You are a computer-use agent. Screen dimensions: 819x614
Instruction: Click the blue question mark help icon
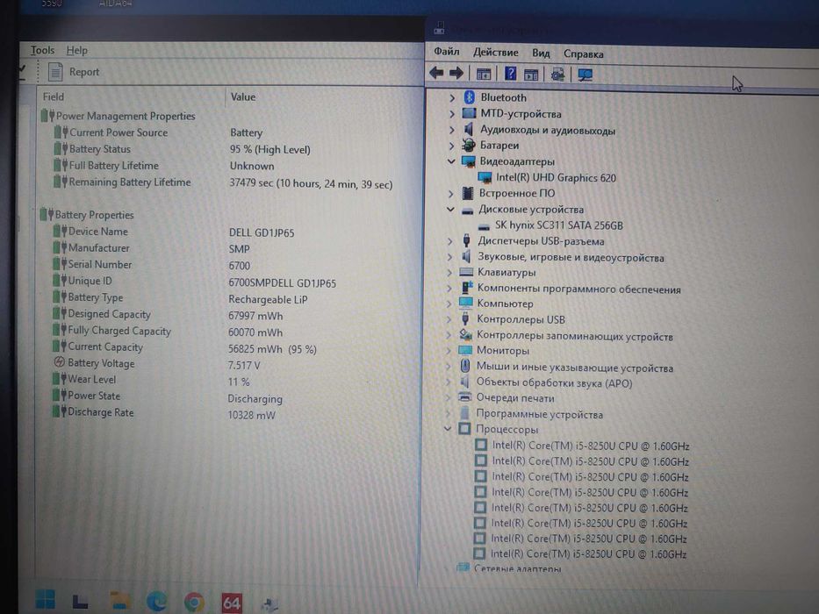(510, 74)
